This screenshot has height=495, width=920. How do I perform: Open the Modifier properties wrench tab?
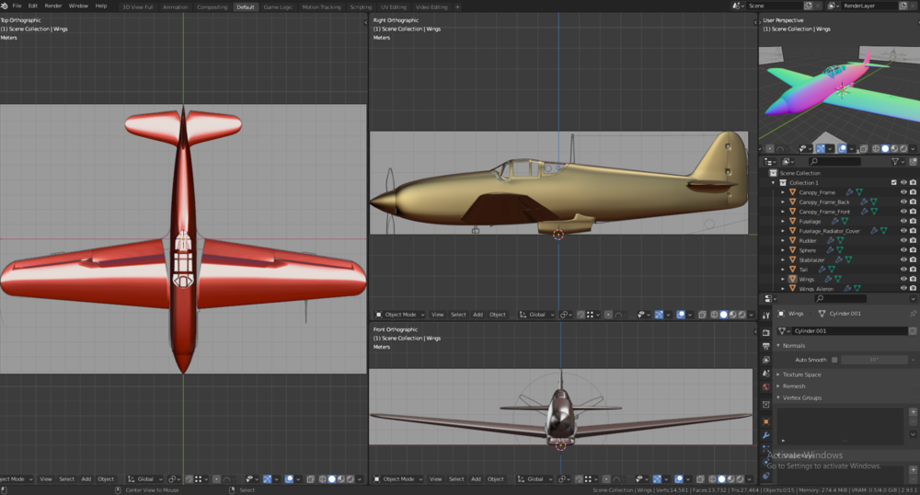pyautogui.click(x=765, y=435)
